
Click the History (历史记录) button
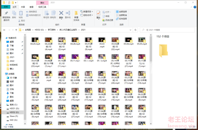(108, 20)
